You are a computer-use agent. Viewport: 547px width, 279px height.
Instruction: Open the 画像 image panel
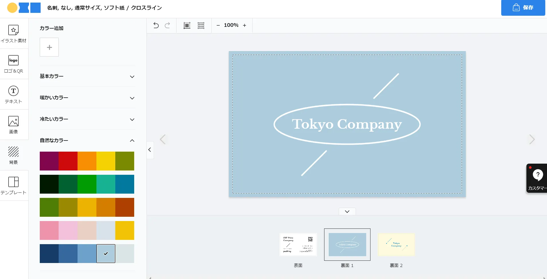pos(13,125)
